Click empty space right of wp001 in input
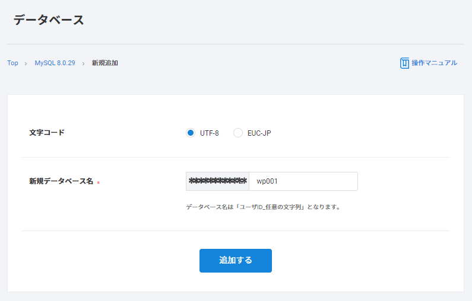The width and height of the screenshot is (472, 301). click(321, 181)
